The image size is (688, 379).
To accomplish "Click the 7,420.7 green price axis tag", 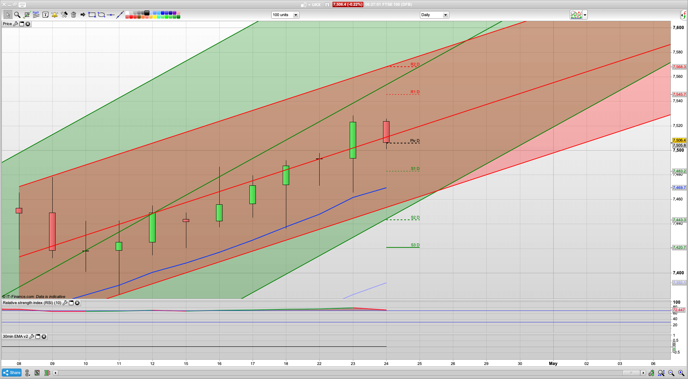I will tap(679, 247).
